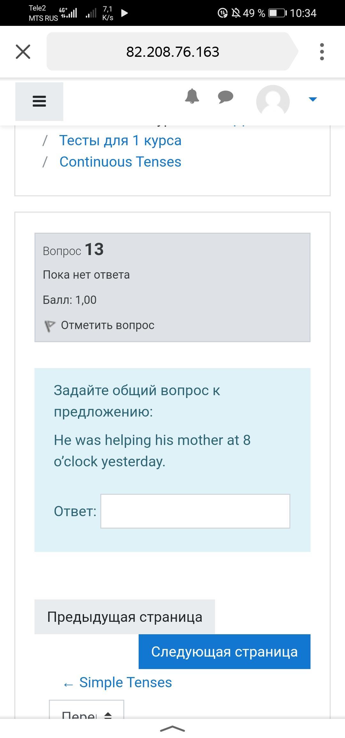This screenshot has width=345, height=738.
Task: Focus the Ответ answer text field
Action: [195, 511]
